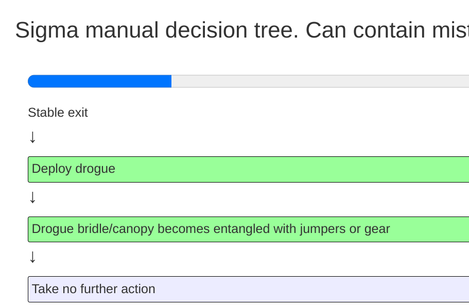This screenshot has height=306, width=469.
Task: Click the word 'drogue' in Deploy drogue
Action: (x=95, y=169)
